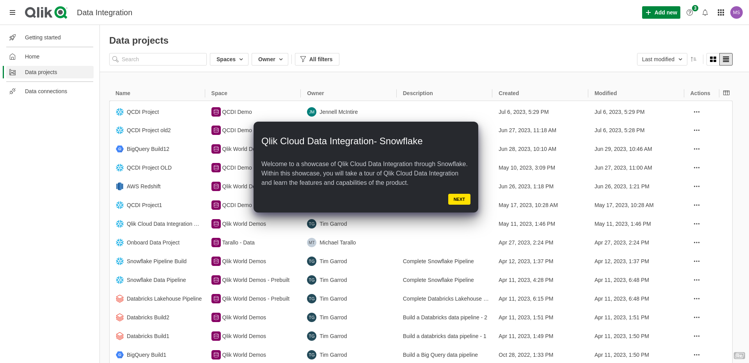Switch to grid view layout
749x363 pixels.
pos(713,59)
